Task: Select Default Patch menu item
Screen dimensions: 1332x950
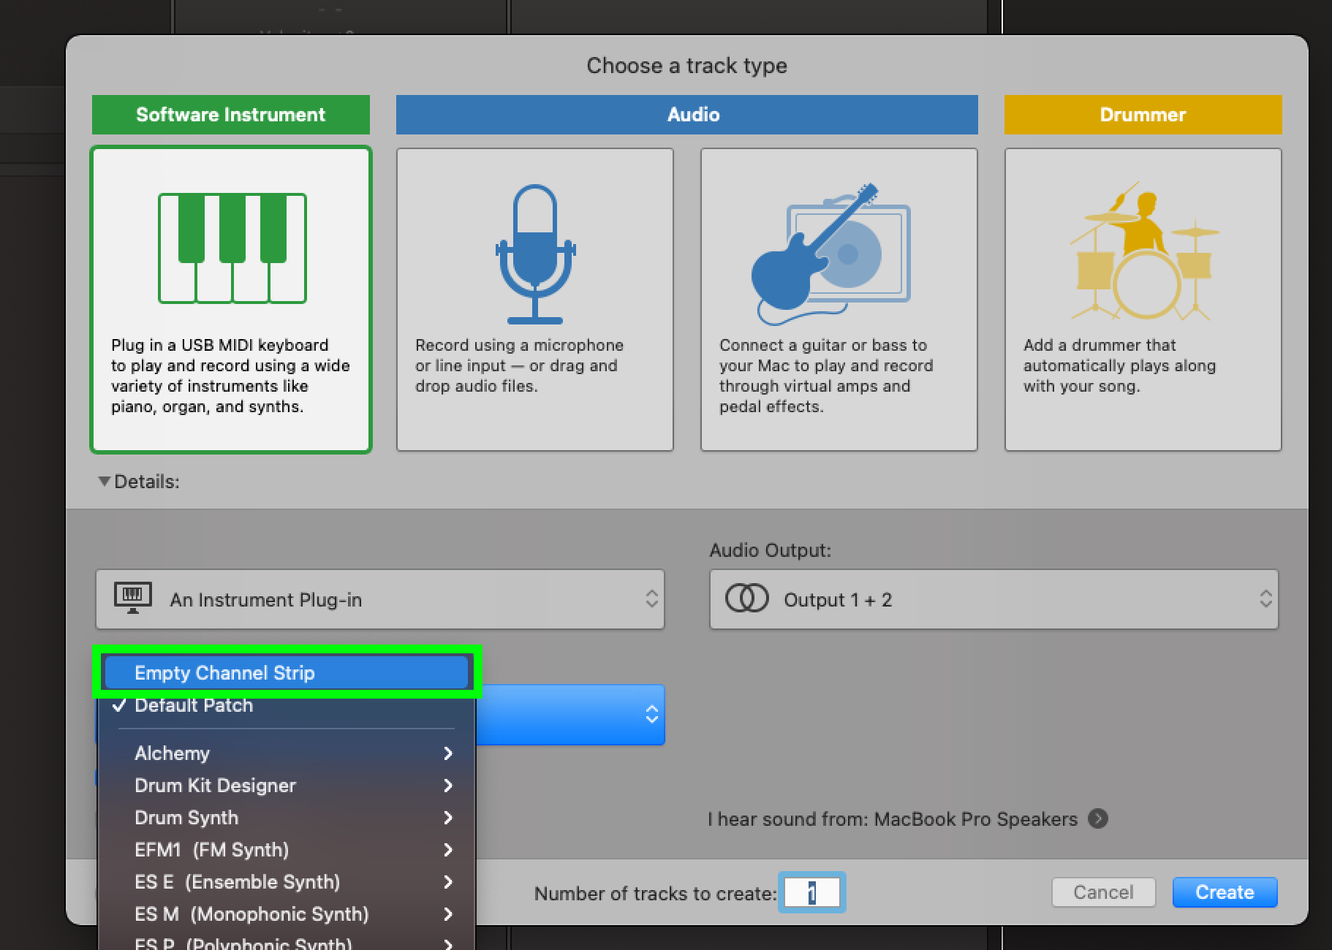Action: coord(287,705)
